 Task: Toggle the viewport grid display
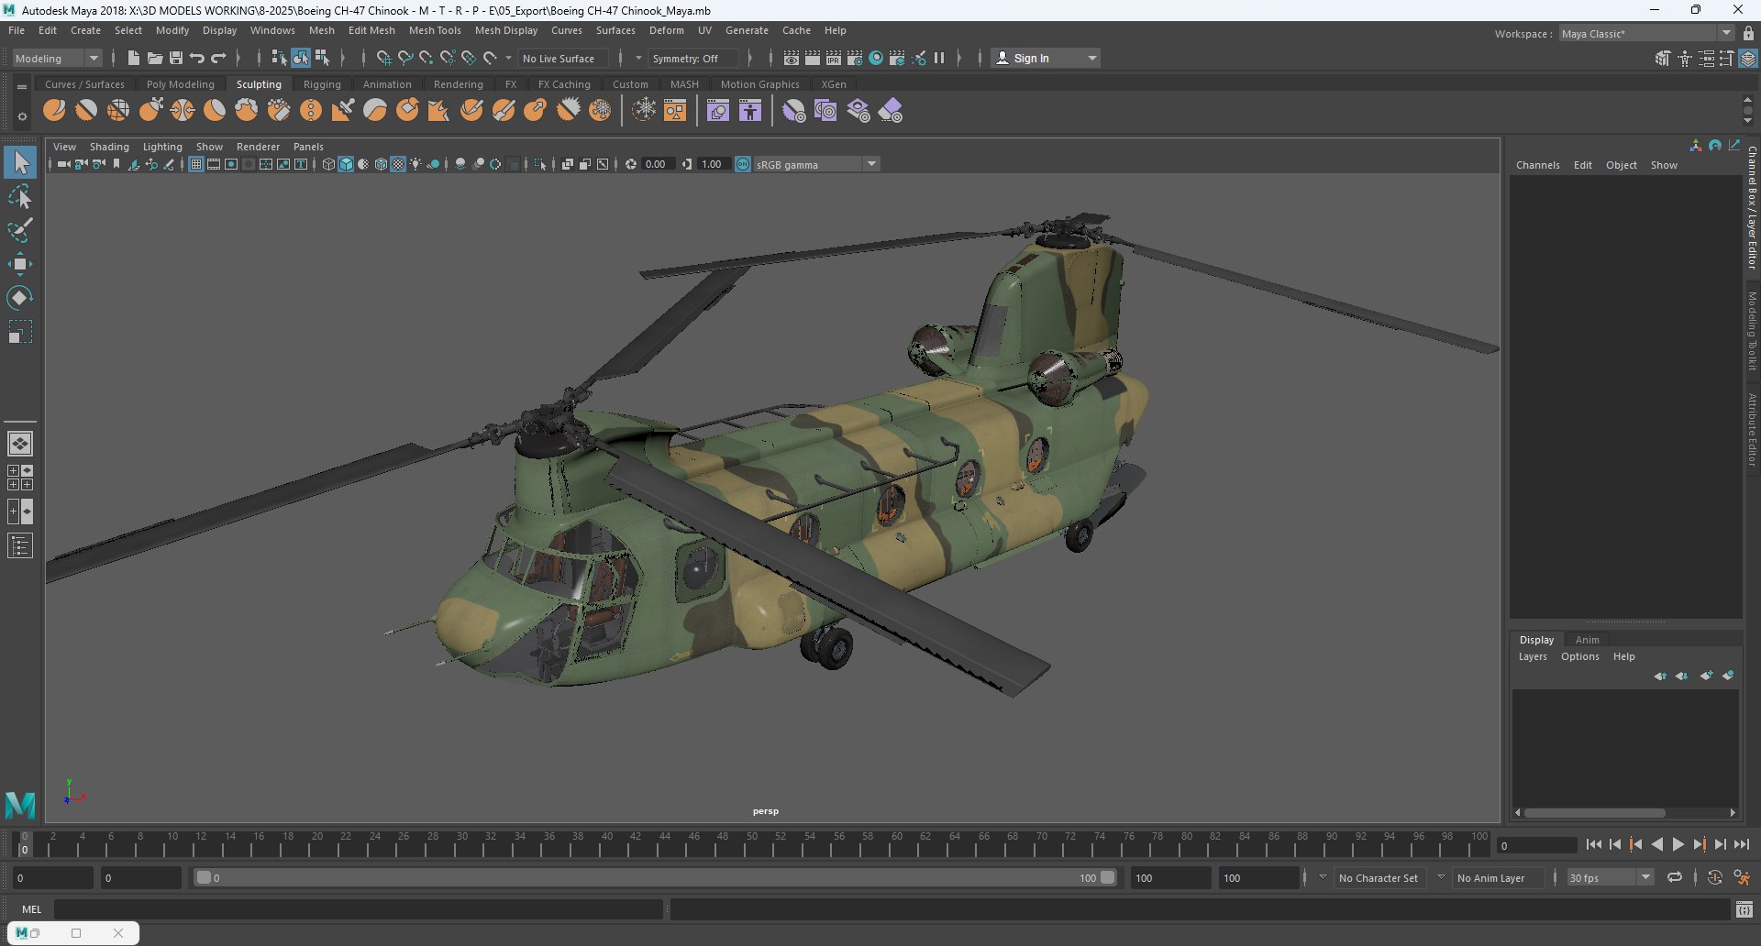(195, 164)
